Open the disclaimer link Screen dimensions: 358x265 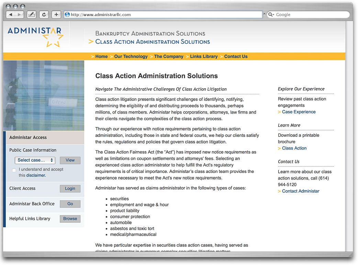click(x=36, y=175)
